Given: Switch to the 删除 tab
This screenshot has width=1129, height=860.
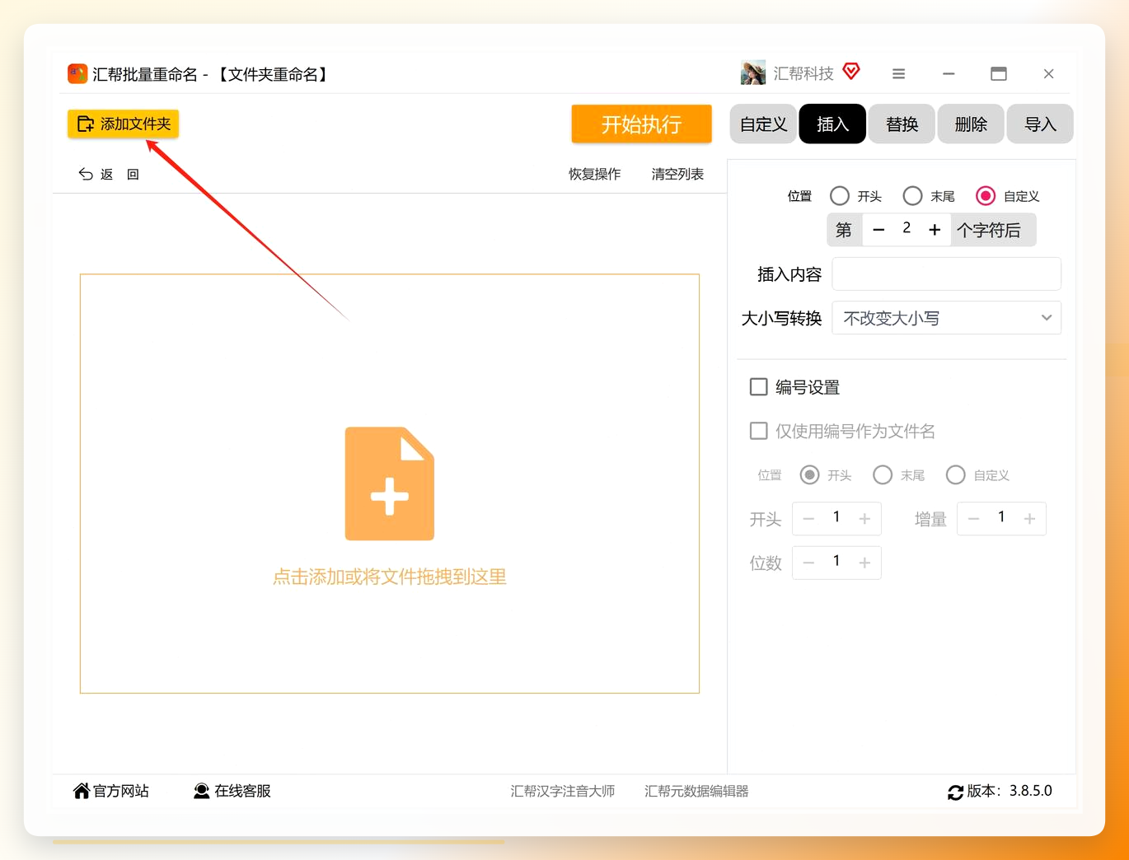Looking at the screenshot, I should (x=971, y=124).
